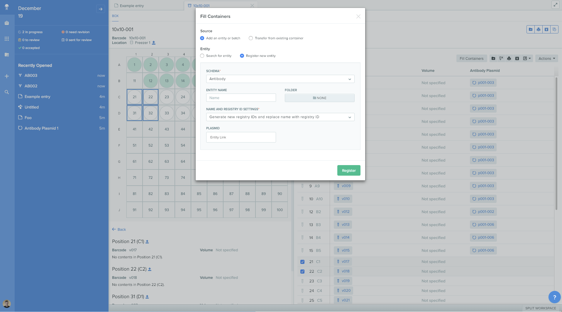
Task: Click Split Workspace in status bar
Action: click(541, 308)
